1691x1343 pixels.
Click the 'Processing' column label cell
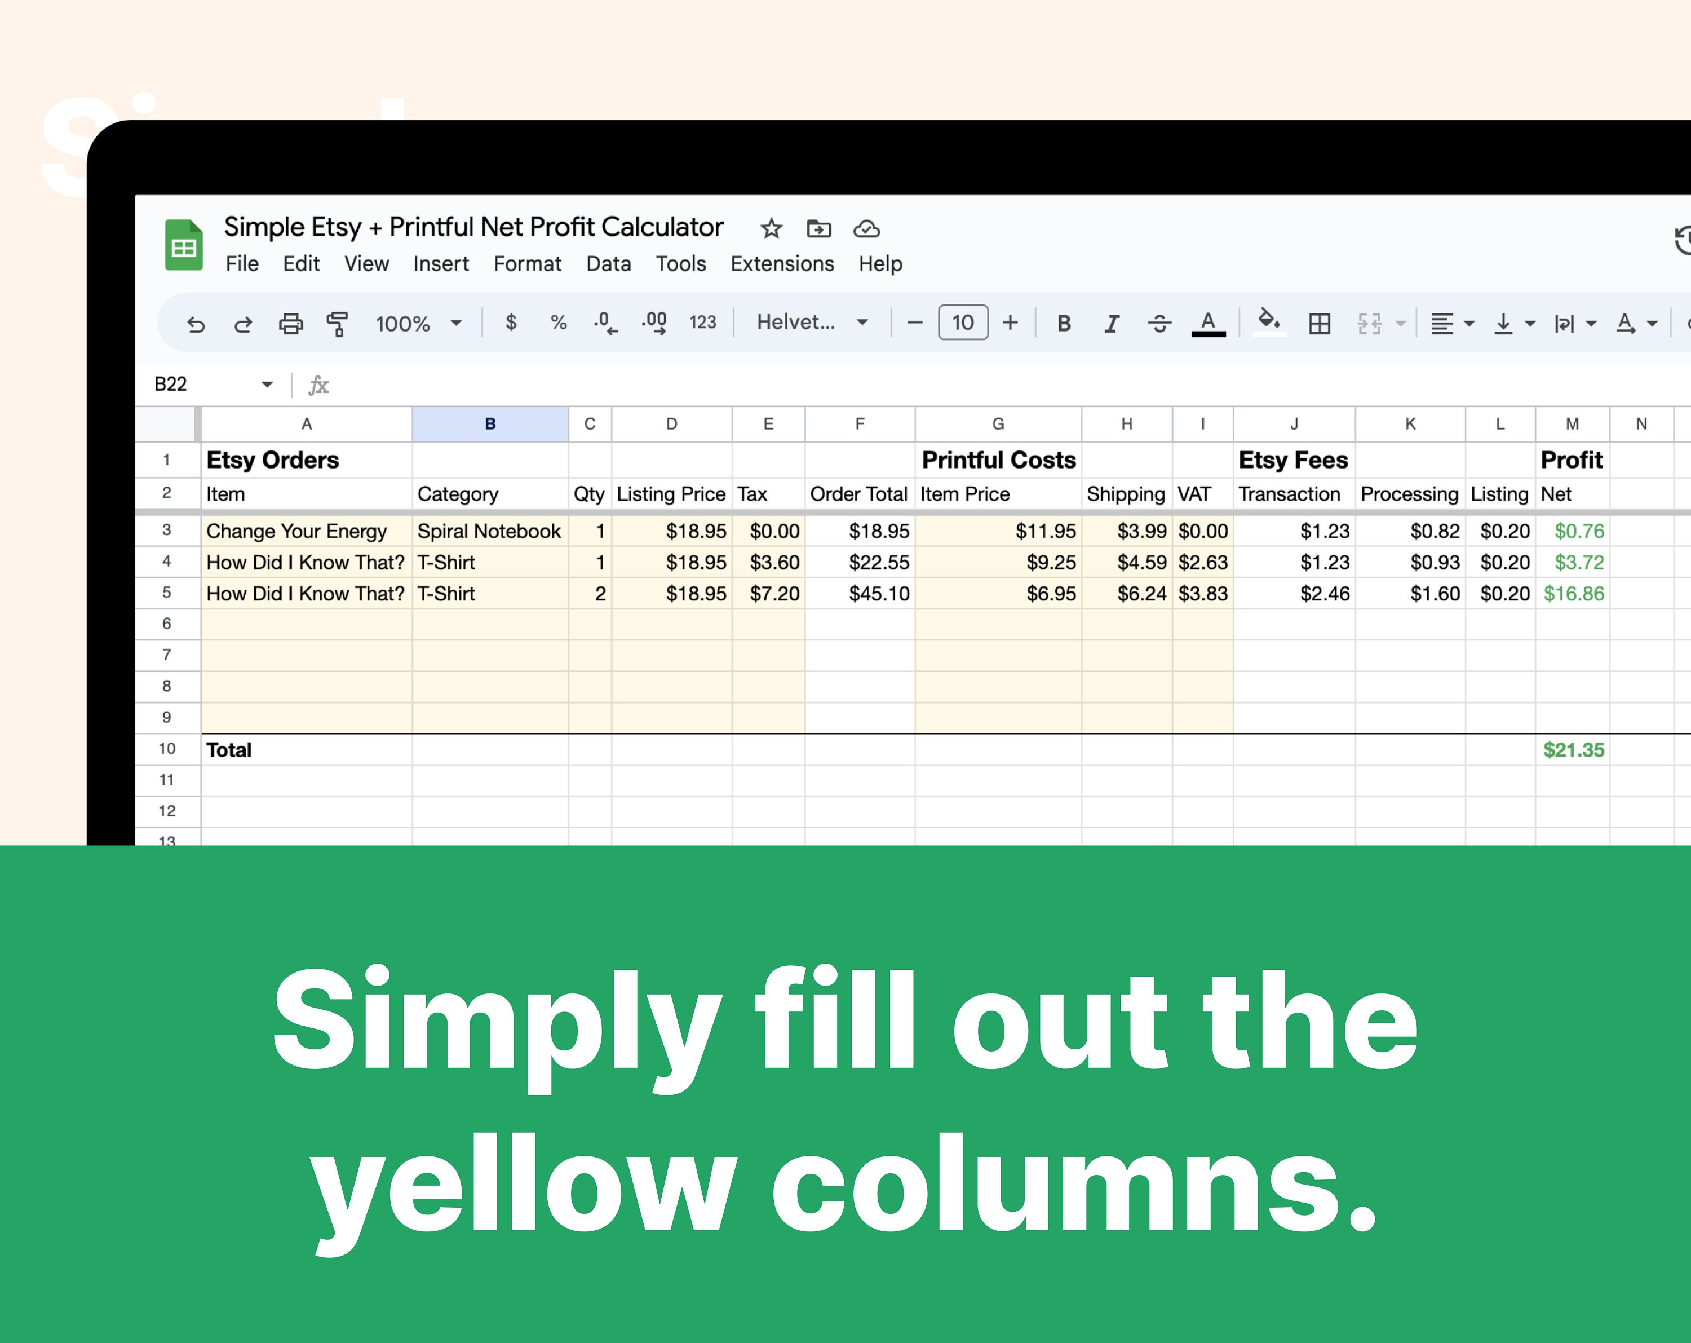coord(1410,494)
